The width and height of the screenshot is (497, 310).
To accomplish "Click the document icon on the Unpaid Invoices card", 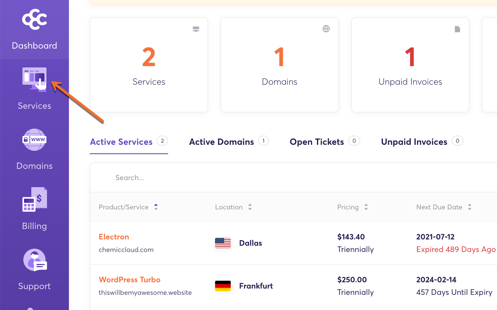I will (x=457, y=29).
